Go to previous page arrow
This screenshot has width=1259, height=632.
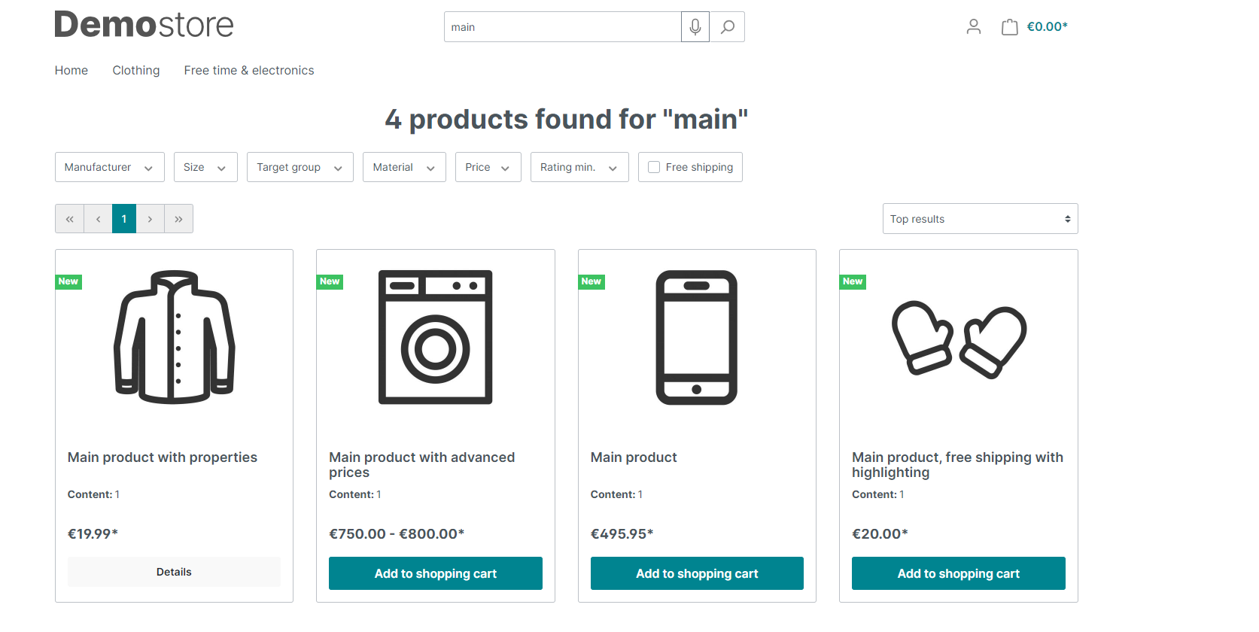98,219
